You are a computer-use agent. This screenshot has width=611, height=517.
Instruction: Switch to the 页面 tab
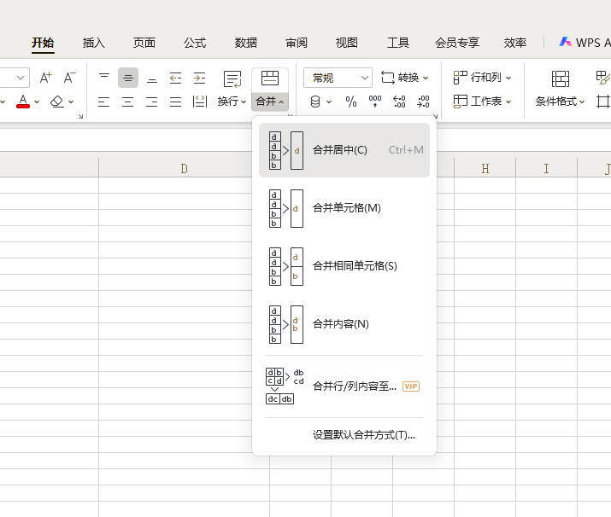tap(144, 43)
